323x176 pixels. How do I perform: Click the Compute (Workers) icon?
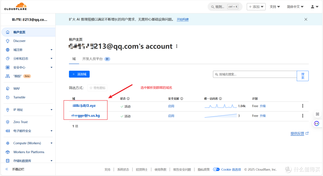7,143
